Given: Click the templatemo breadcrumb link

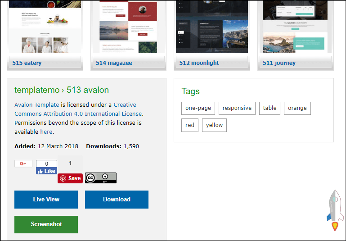Looking at the screenshot, I should coord(37,90).
